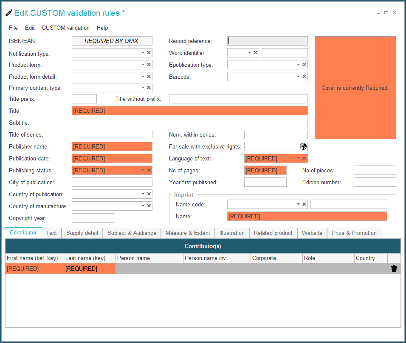Open the Product form dropdown

143,65
